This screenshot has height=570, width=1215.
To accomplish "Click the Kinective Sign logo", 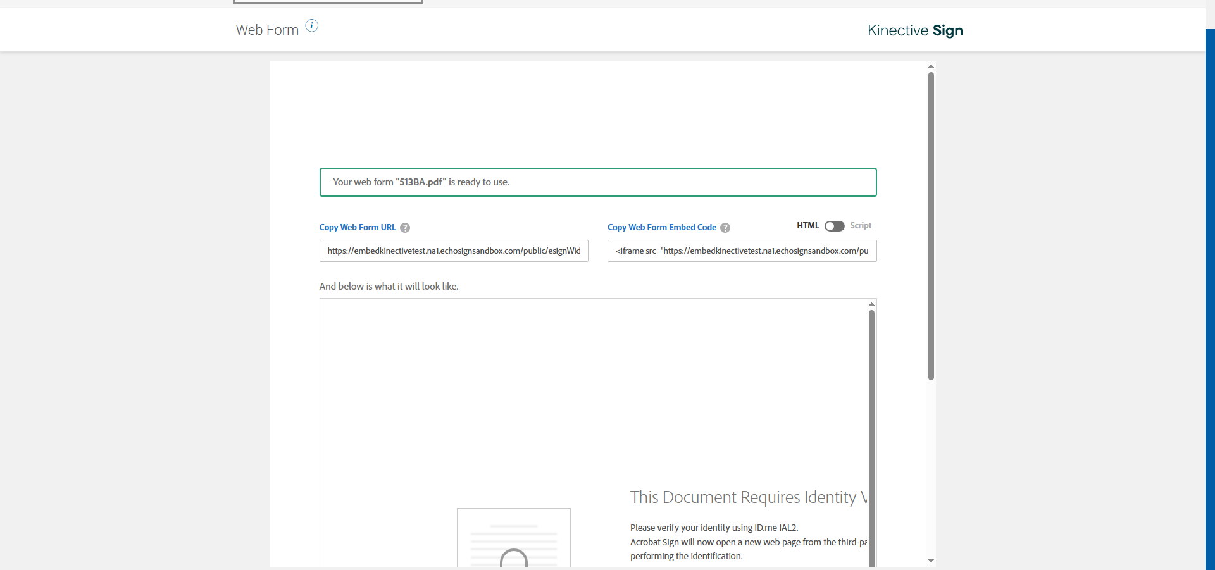I will [x=915, y=30].
